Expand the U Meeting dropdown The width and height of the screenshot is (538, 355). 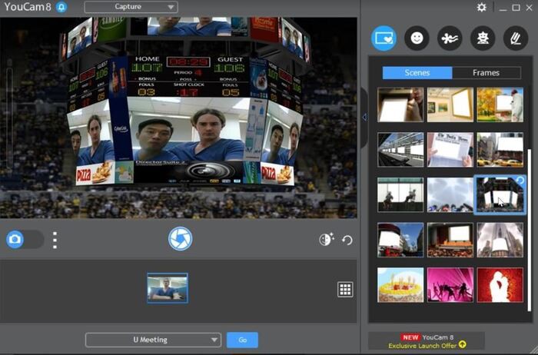coord(153,340)
